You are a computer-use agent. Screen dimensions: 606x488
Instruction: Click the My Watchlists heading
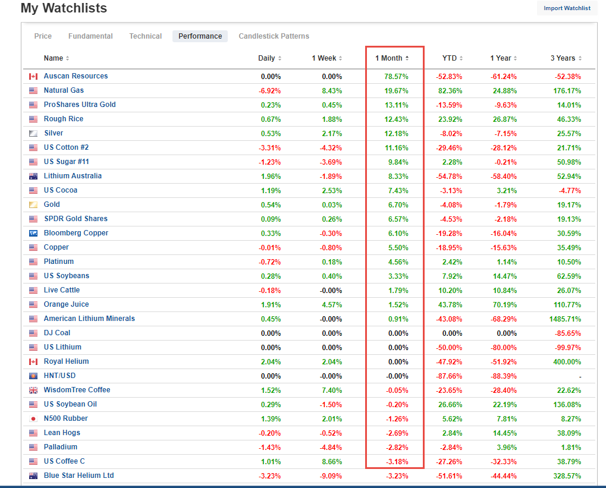64,8
